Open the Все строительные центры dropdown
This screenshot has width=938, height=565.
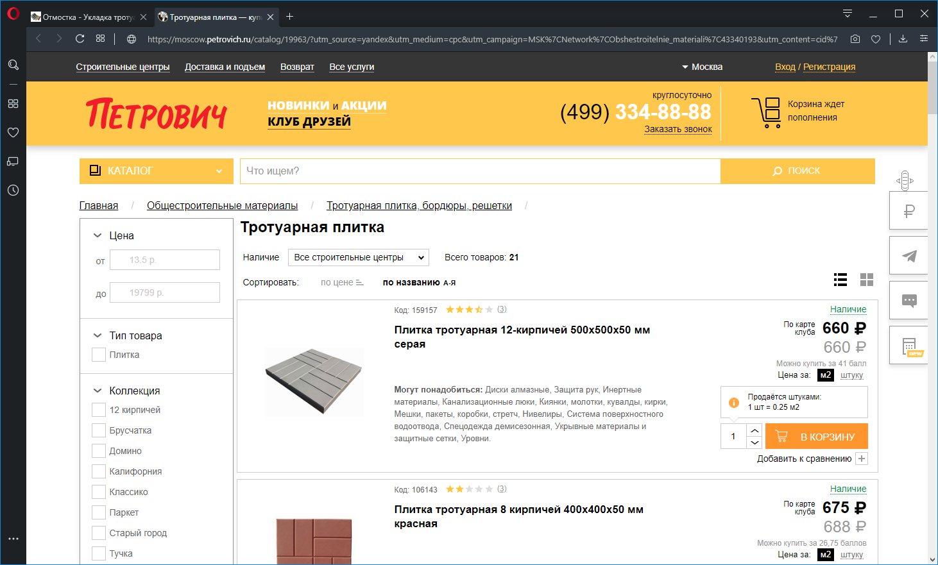tap(359, 257)
